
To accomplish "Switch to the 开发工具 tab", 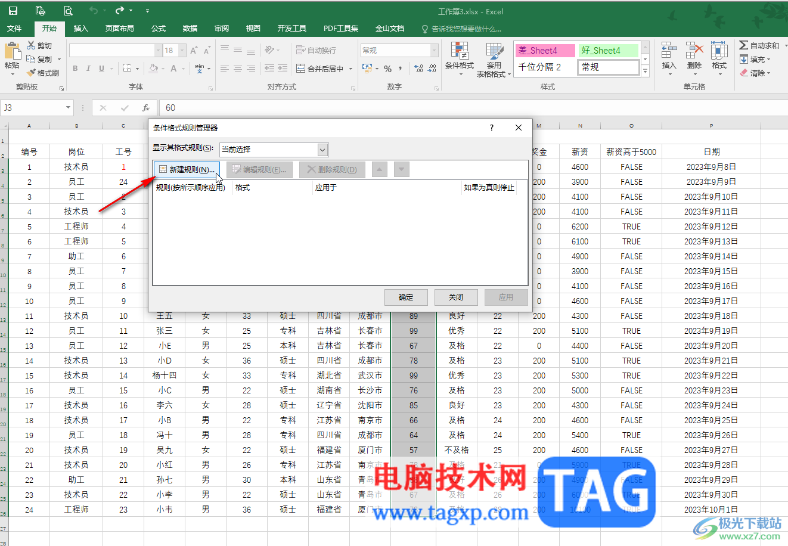I will 292,29.
